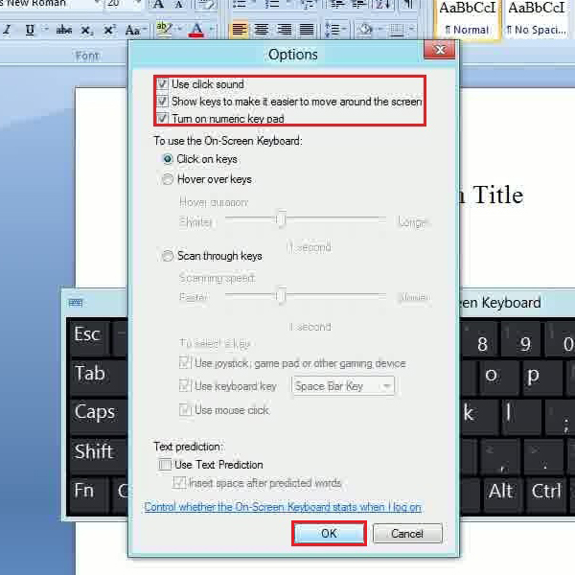Justify the paragraph text
The height and width of the screenshot is (575, 575).
point(307,30)
